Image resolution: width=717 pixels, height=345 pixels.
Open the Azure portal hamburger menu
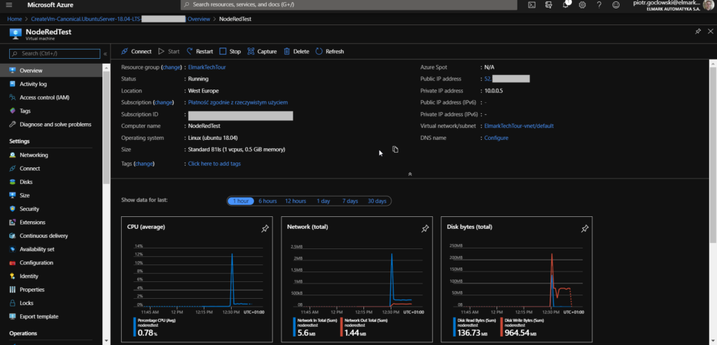[9, 5]
